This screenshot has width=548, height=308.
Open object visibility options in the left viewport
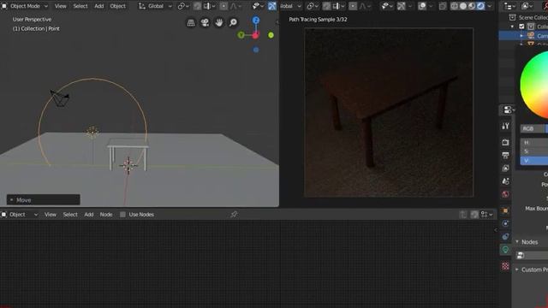pos(258,6)
